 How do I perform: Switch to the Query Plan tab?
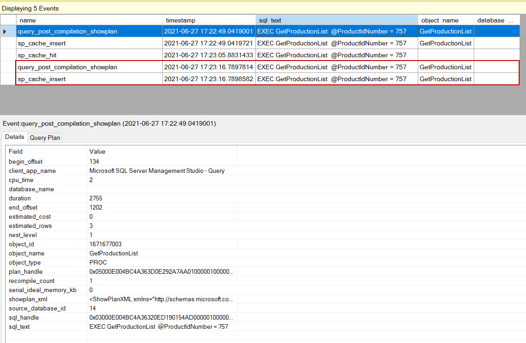click(x=44, y=137)
